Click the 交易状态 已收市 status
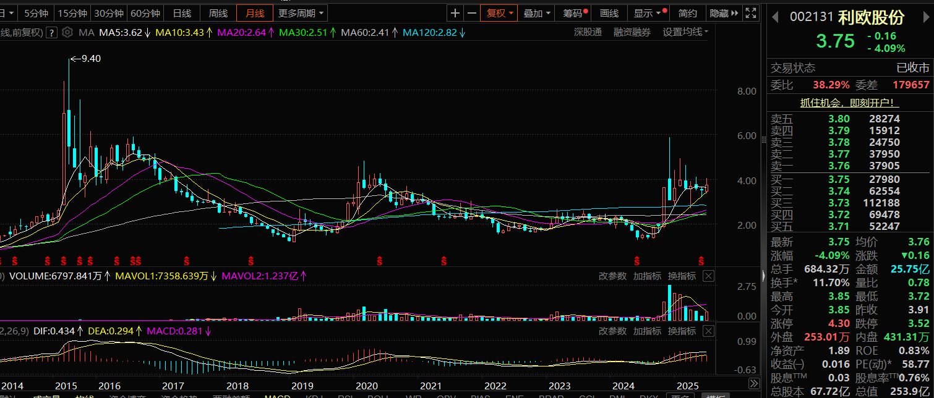Viewport: 934px width, 398px height. tap(850, 68)
